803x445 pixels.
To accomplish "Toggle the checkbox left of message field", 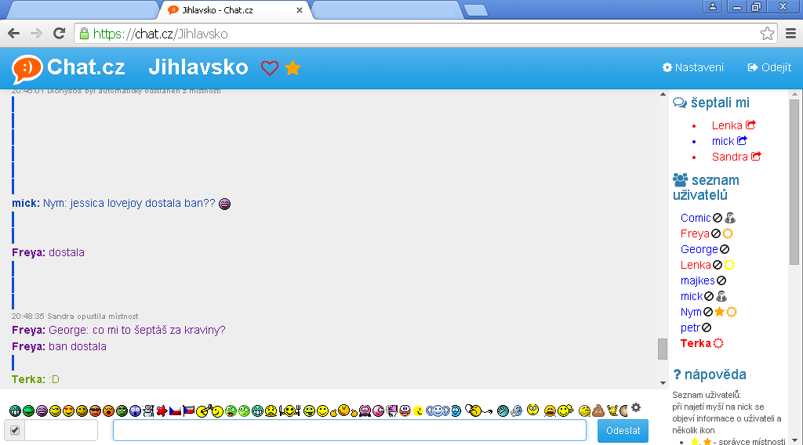I will [x=14, y=430].
